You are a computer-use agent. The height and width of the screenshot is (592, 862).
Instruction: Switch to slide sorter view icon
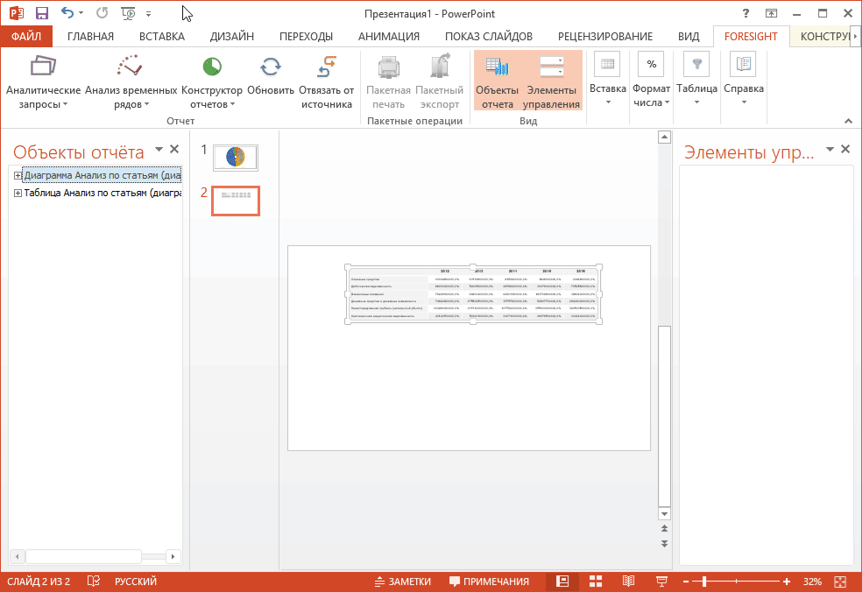596,581
